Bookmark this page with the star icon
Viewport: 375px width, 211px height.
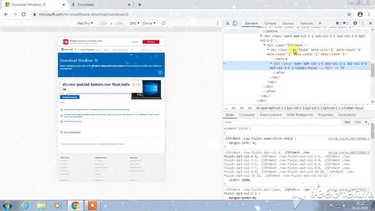click(349, 14)
